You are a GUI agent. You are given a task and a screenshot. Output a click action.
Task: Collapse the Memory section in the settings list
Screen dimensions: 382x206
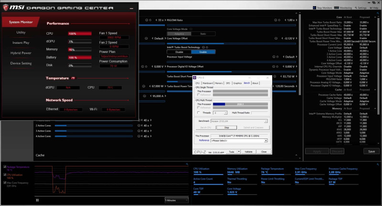click(375, 108)
